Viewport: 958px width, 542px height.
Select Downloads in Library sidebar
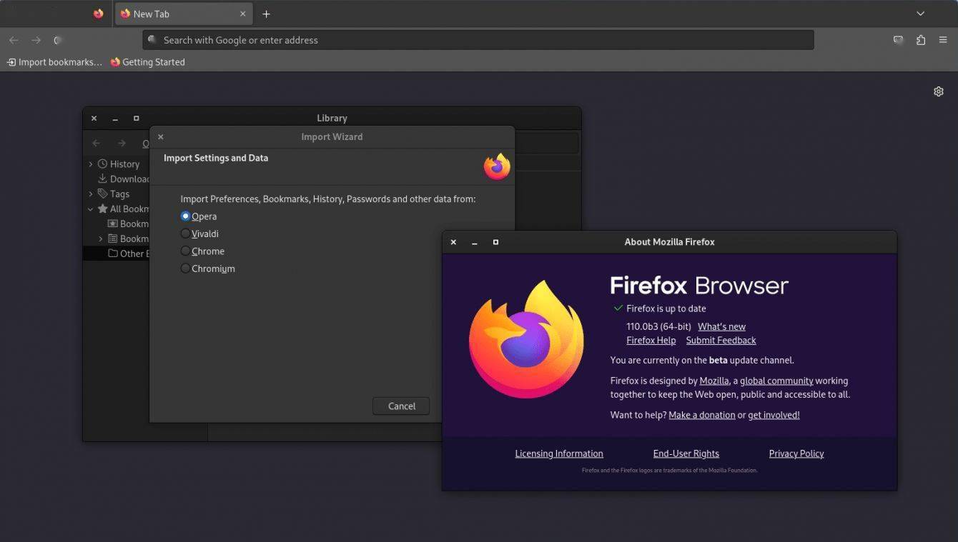tap(123, 179)
